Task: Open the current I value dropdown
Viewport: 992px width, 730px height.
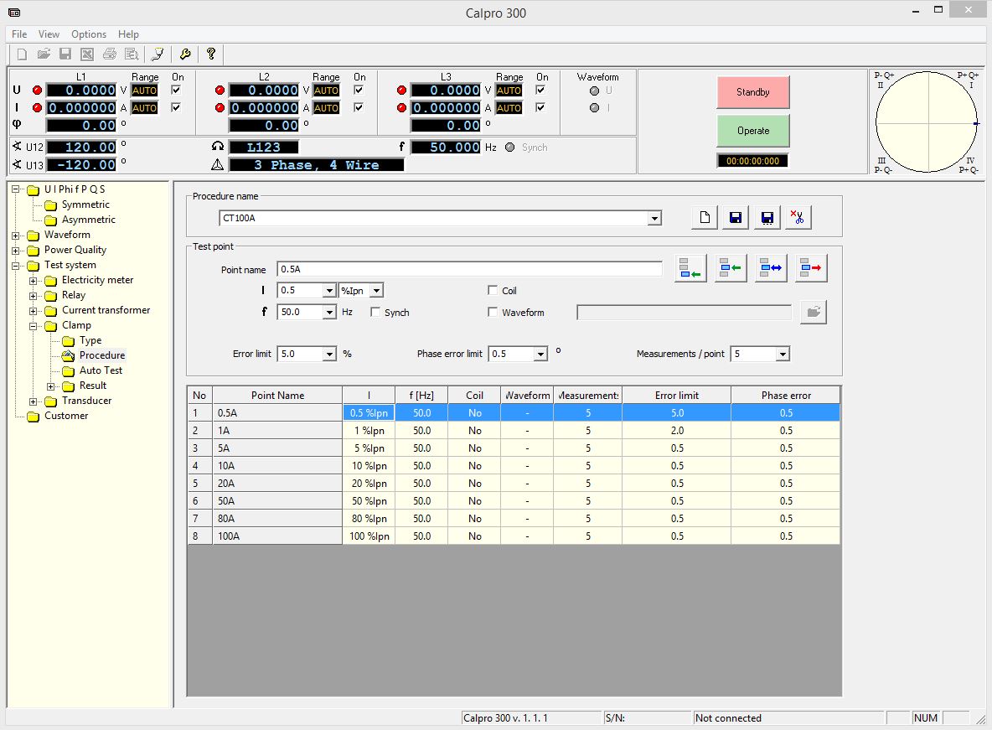Action: pyautogui.click(x=329, y=291)
